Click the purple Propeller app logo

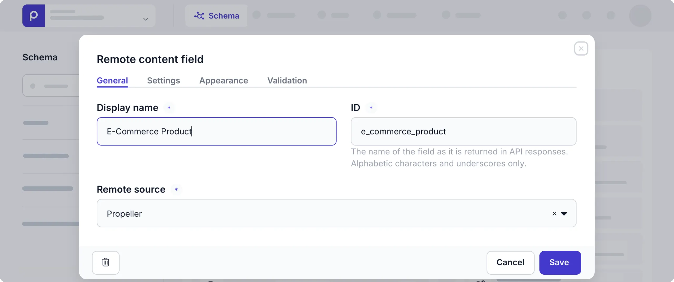point(33,15)
